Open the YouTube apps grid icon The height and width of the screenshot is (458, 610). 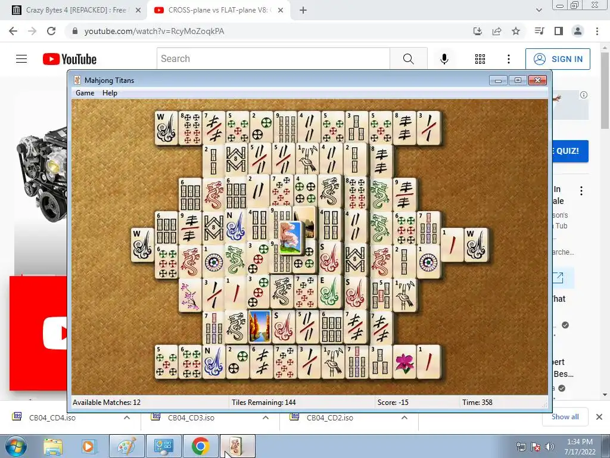click(x=480, y=59)
